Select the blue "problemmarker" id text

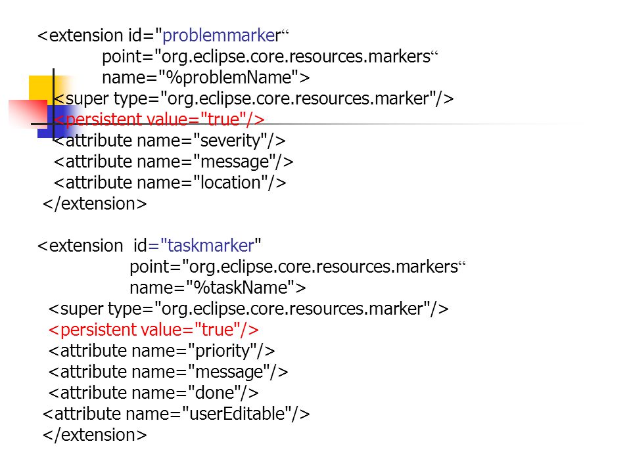pos(222,35)
